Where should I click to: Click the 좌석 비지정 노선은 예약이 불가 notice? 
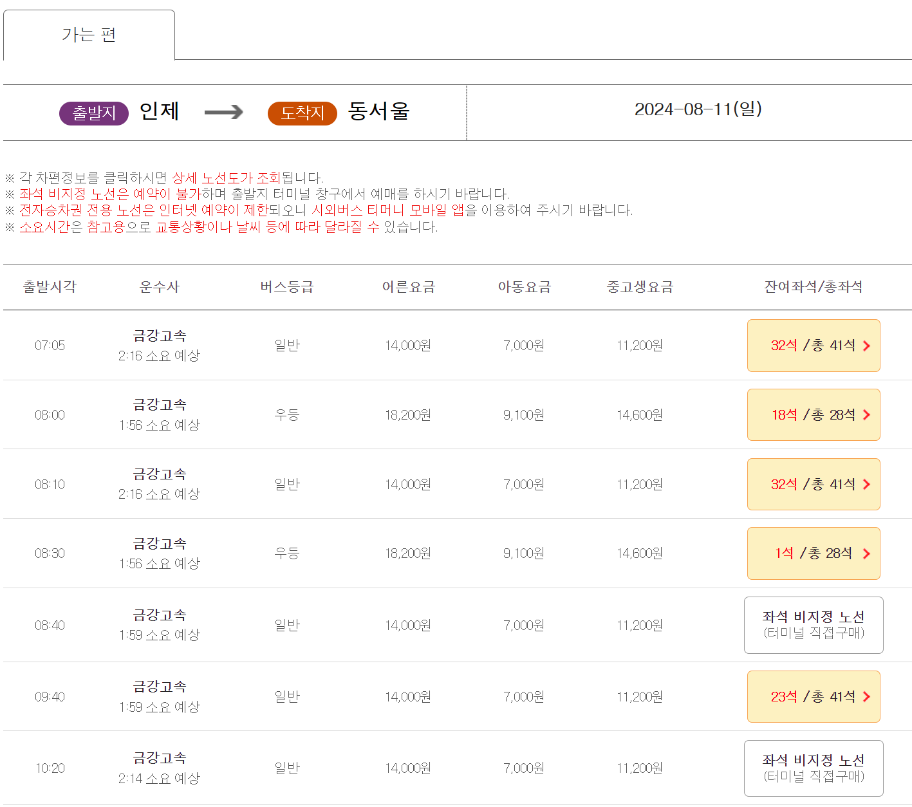click(110, 194)
